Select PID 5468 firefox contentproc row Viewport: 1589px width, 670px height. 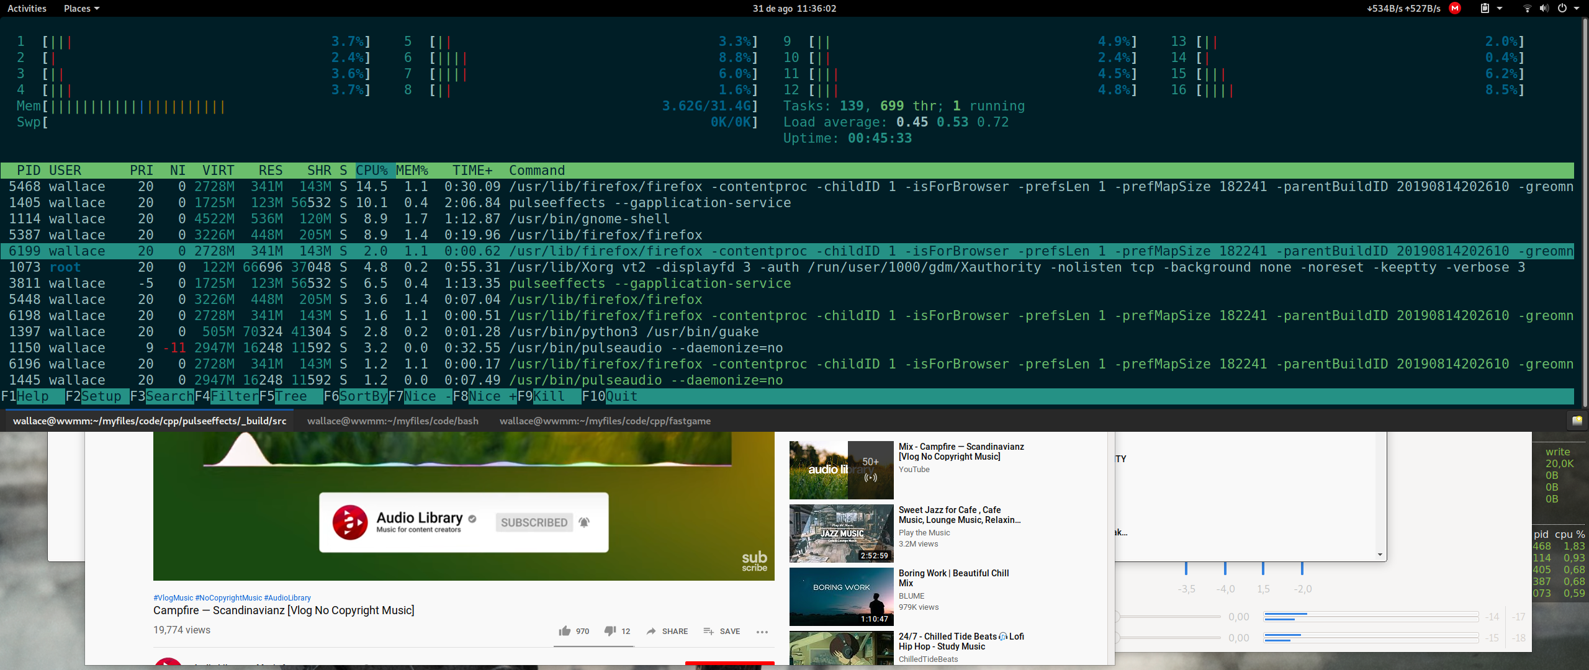coord(787,187)
